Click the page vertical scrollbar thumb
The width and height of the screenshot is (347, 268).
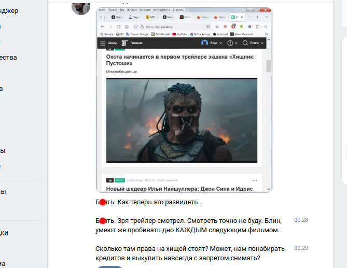(x=269, y=66)
